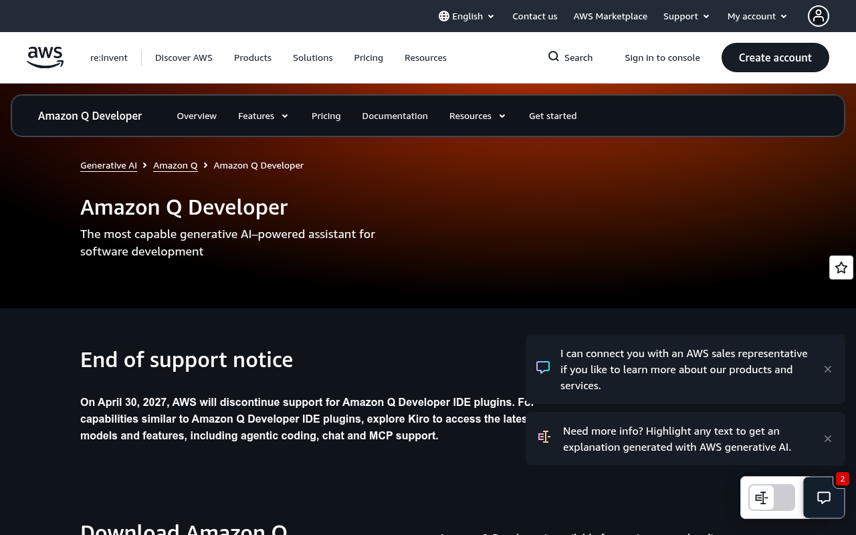The image size is (856, 535).
Task: Open the re:Invent menu item
Action: tap(109, 58)
